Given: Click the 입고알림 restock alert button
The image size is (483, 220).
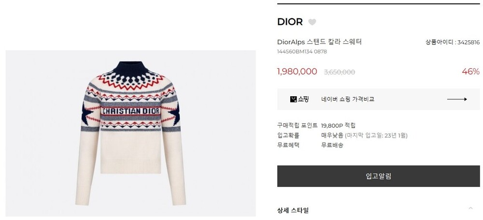Looking at the screenshot, I should click(378, 176).
